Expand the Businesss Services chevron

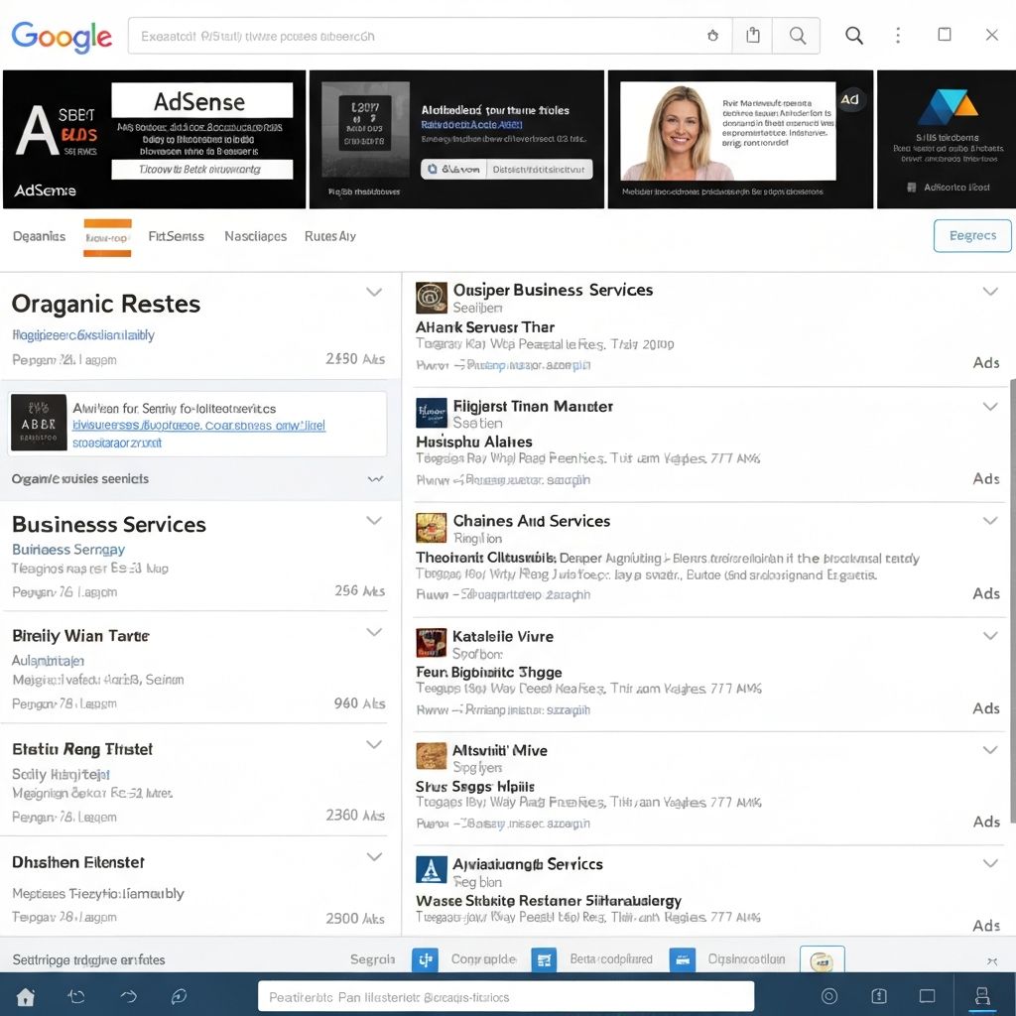click(x=374, y=520)
